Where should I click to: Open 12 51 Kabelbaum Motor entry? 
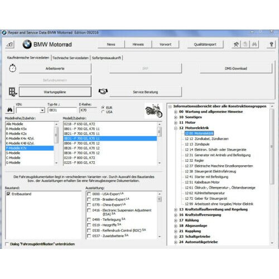click(202, 182)
